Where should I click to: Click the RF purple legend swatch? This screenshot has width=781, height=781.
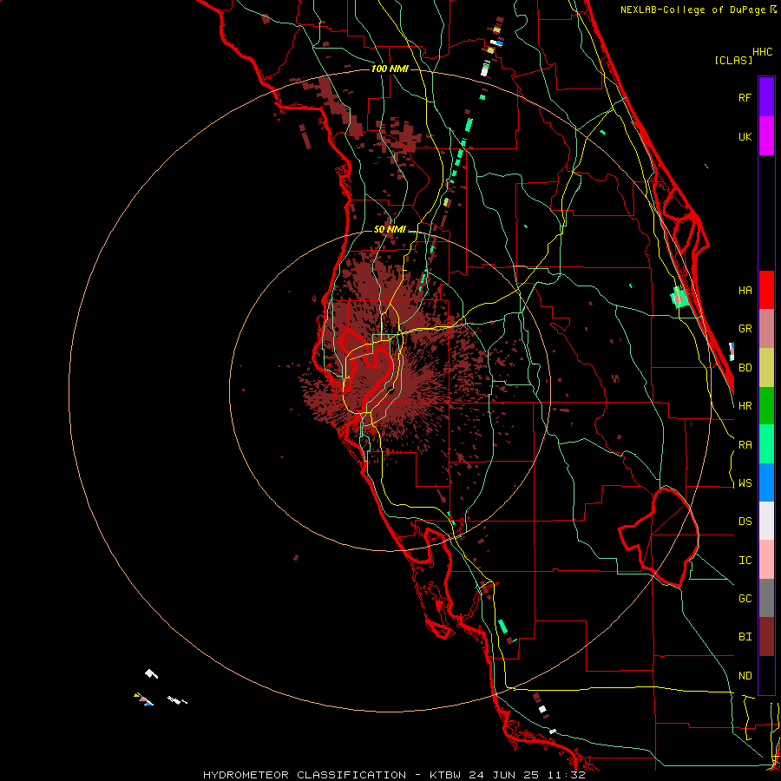[766, 96]
